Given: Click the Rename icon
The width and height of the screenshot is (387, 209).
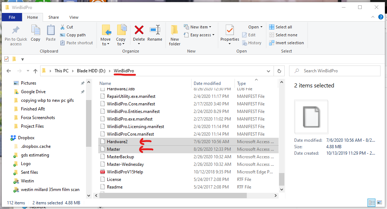Looking at the screenshot, I should 155,30.
